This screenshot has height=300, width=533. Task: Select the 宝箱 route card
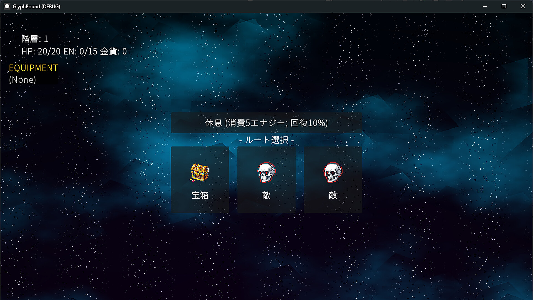tap(200, 179)
